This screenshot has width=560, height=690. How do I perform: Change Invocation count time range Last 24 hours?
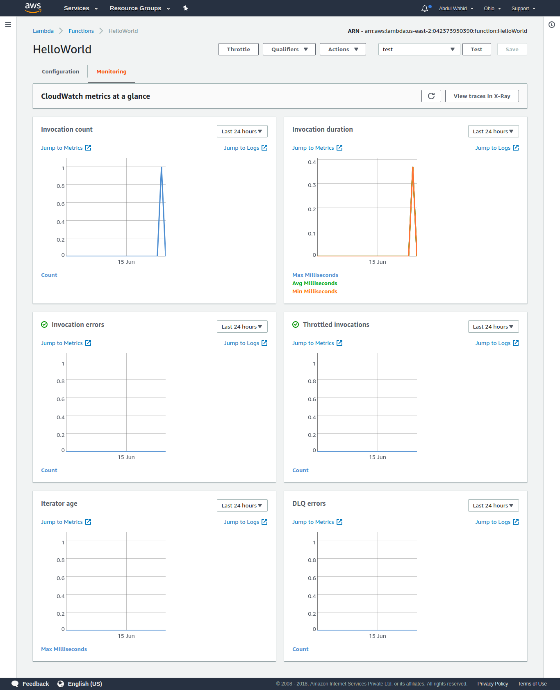[x=242, y=131]
